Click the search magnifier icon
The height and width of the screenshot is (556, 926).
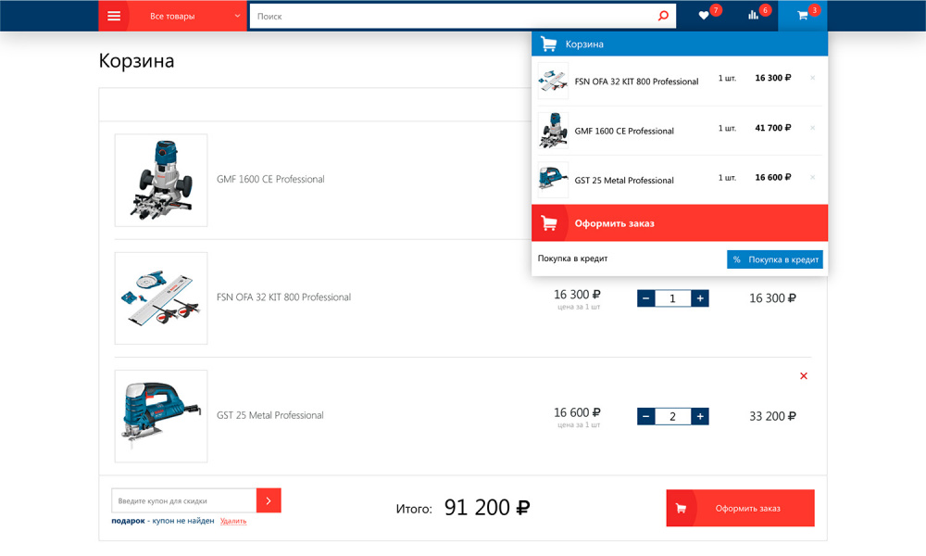click(663, 16)
